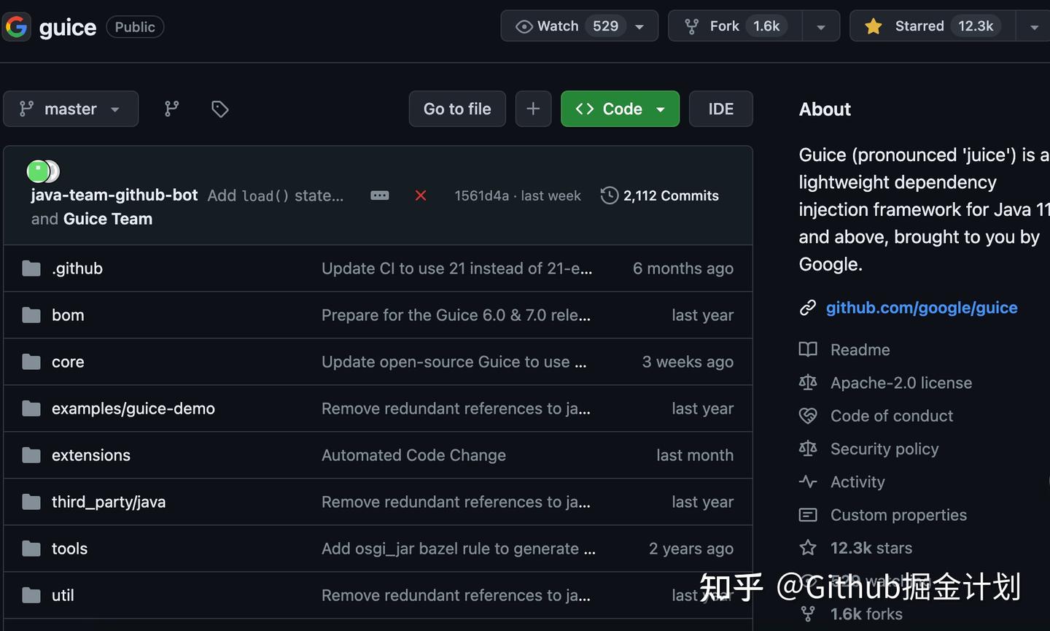This screenshot has height=631, width=1050.
Task: Open the Readme link in About
Action: click(x=860, y=349)
